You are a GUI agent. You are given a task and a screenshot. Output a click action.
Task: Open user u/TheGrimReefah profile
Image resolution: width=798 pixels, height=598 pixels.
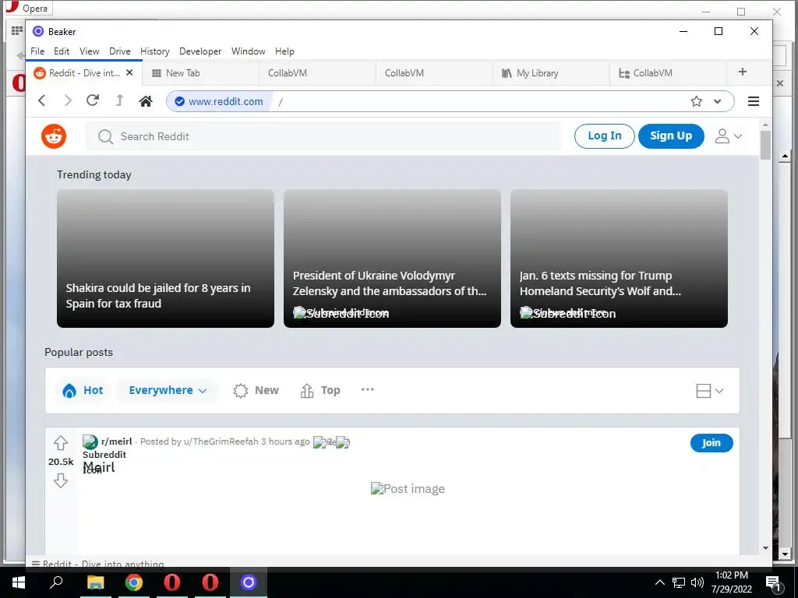221,441
